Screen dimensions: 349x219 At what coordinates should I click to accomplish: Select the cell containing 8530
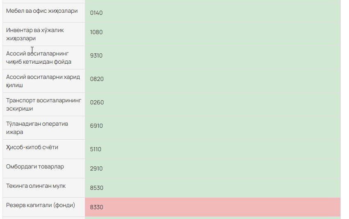coord(213,188)
